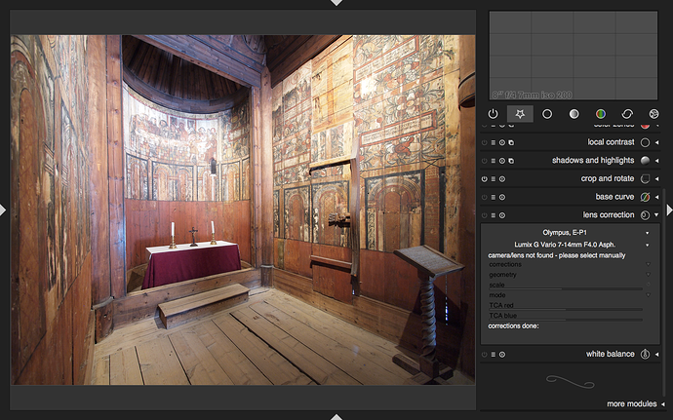Toggle crop and rotate module on/off
This screenshot has width=673, height=420.
[x=486, y=178]
